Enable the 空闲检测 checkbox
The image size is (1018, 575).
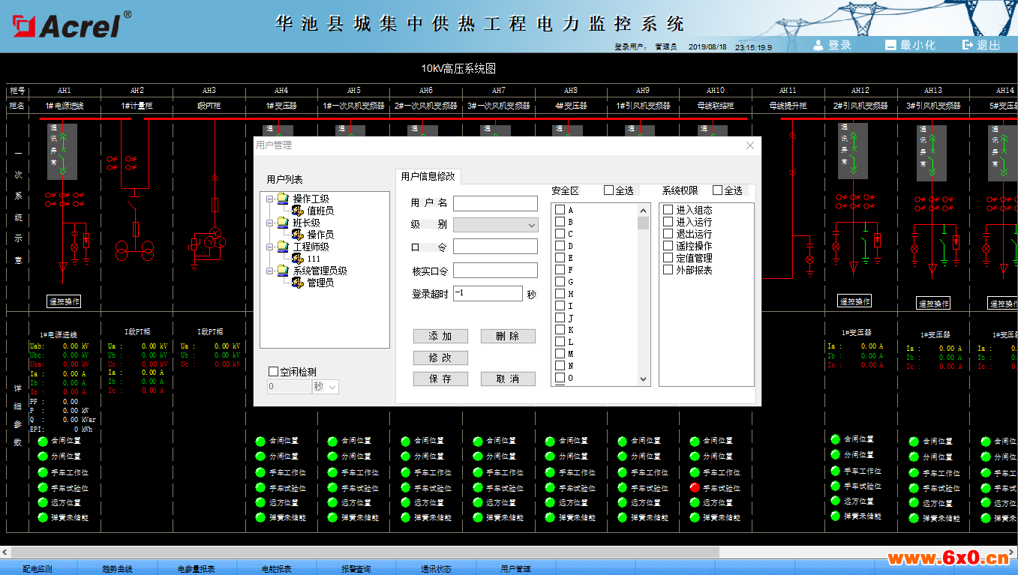(x=274, y=371)
